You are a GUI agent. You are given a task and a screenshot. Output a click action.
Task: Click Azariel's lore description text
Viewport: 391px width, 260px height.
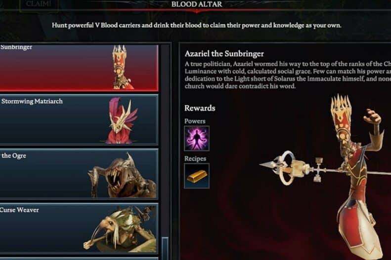point(288,75)
